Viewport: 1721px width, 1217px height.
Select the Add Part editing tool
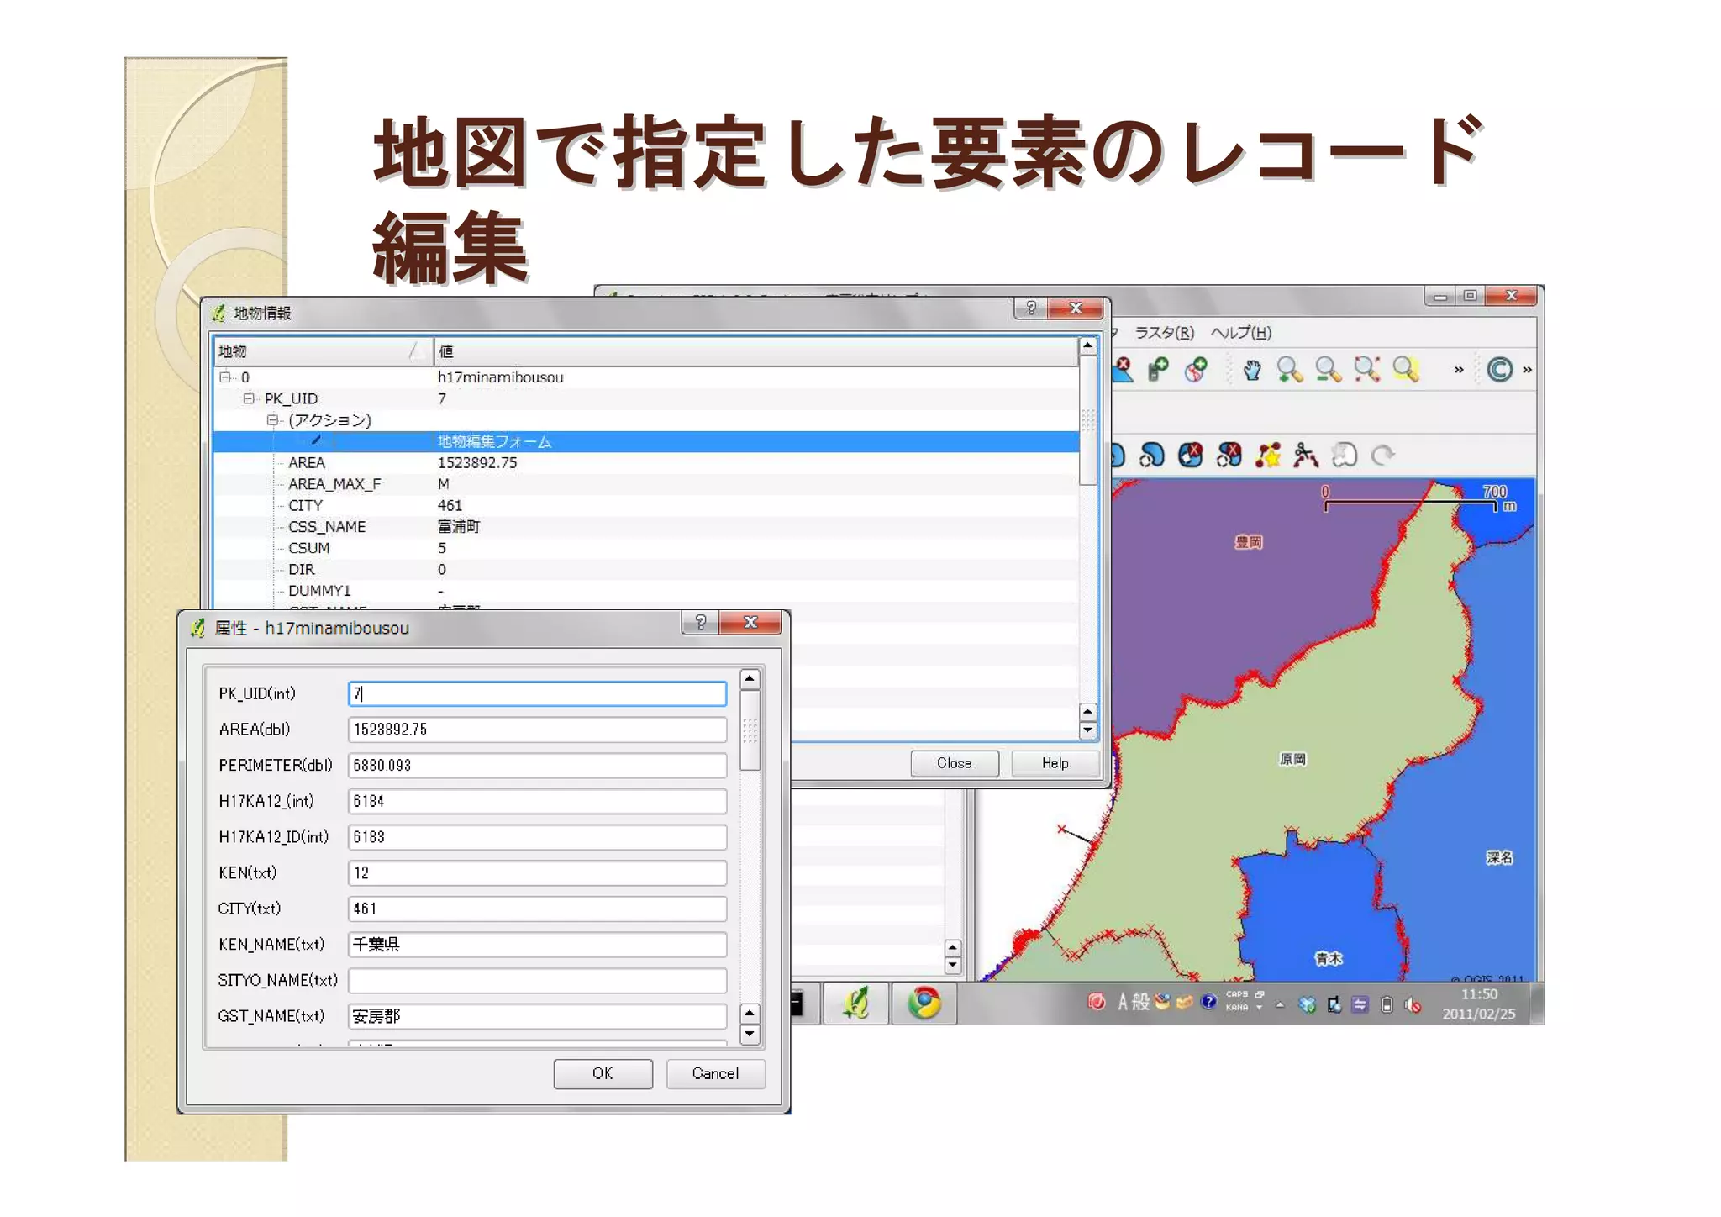coord(1152,456)
